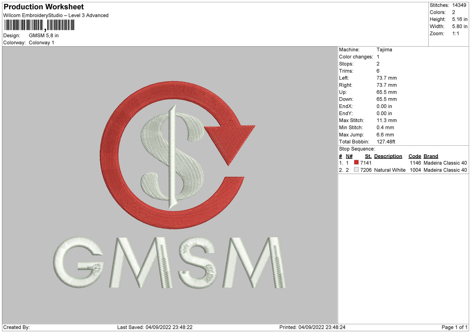Click the 'N#' column header
The width and height of the screenshot is (471, 333).
349,156
